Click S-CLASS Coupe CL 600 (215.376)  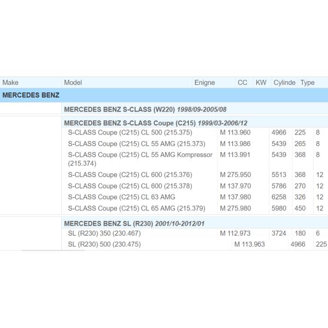130,175
